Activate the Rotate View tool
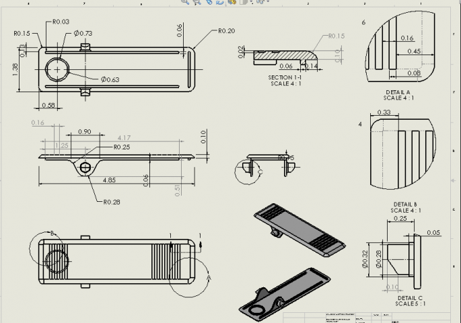This screenshot has height=323, width=461. 219,2
